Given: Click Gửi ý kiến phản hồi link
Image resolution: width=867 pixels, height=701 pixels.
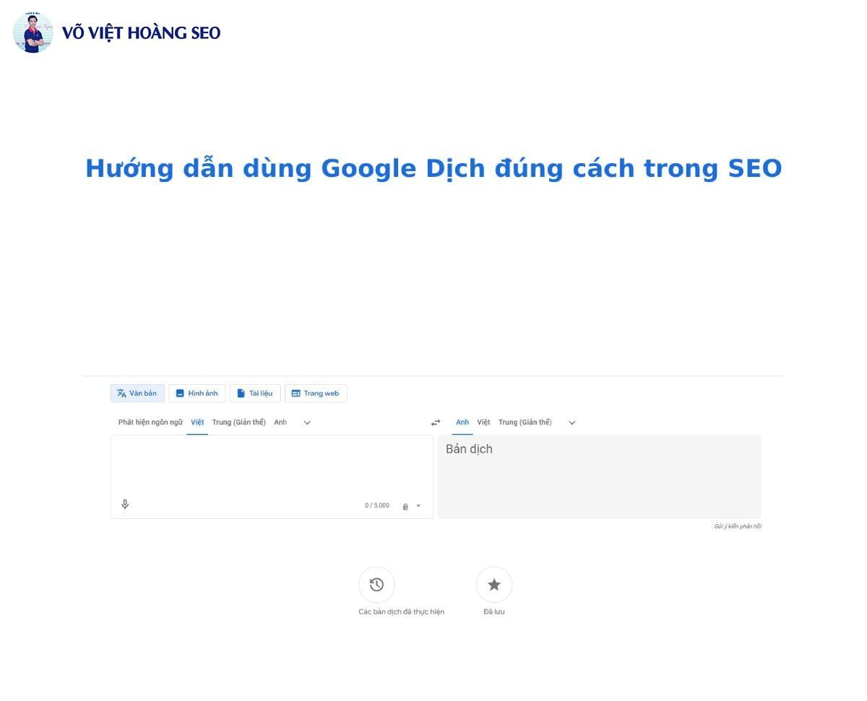Looking at the screenshot, I should coord(738,526).
